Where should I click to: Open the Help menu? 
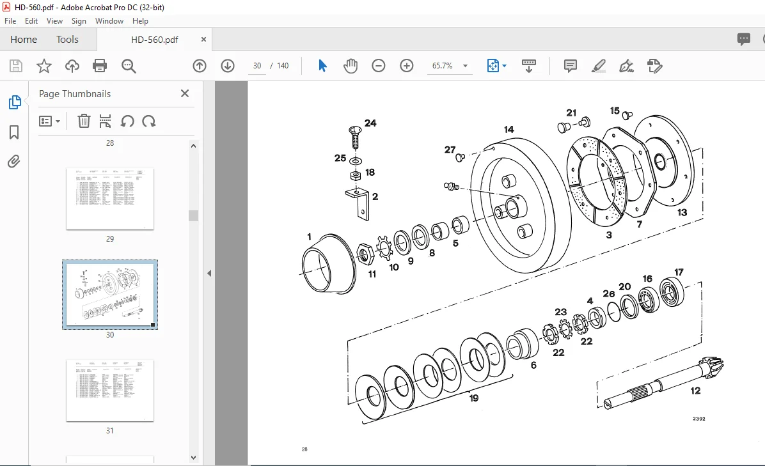coord(140,21)
